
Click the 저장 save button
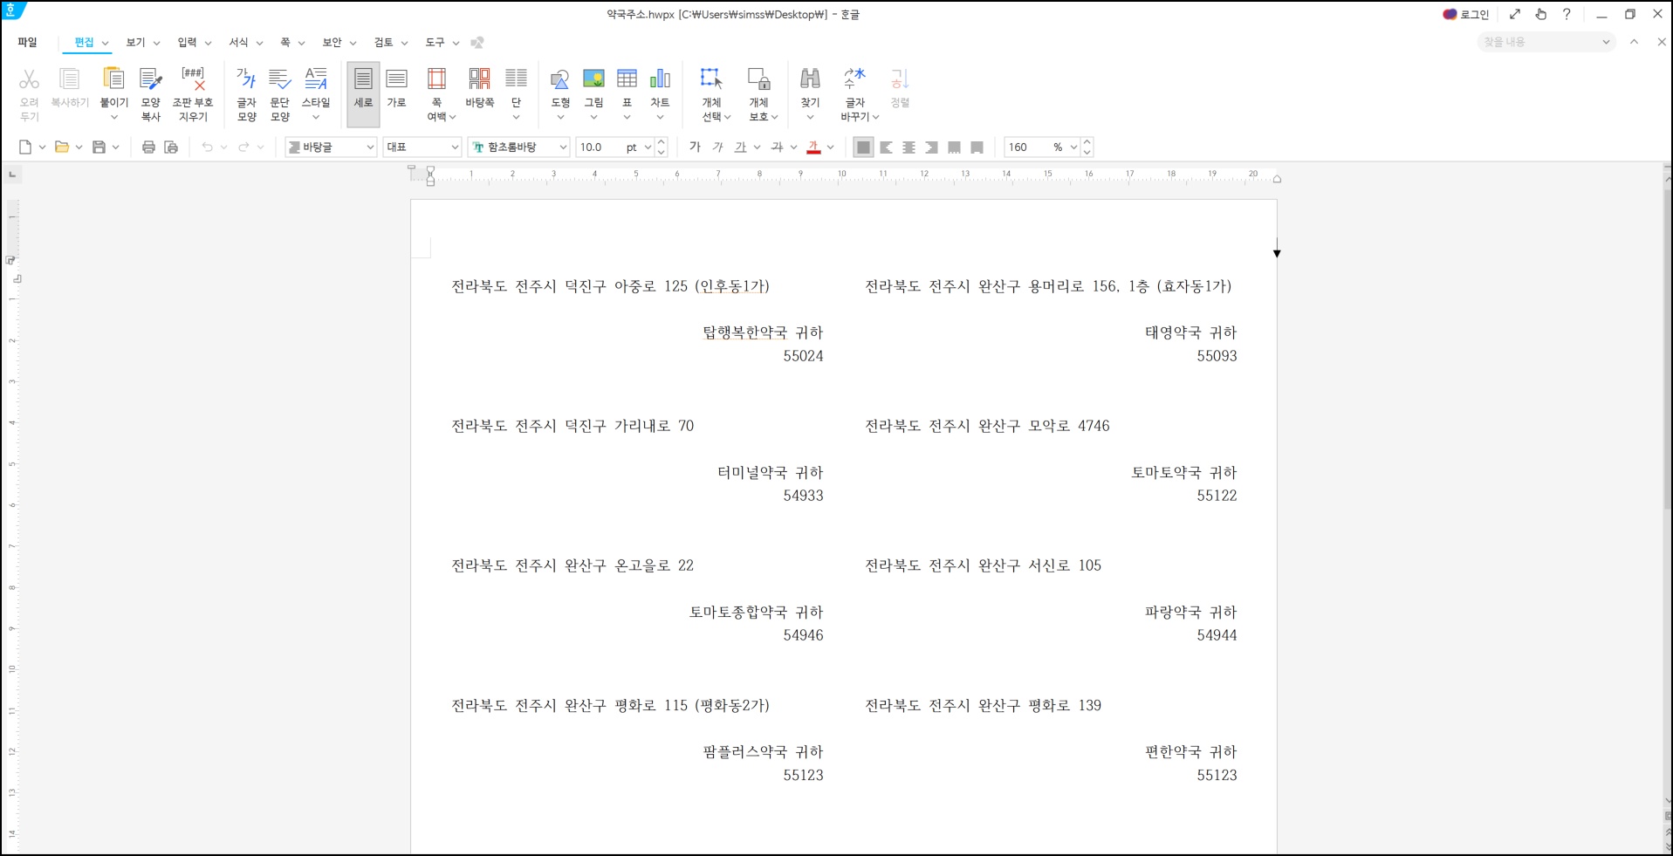tap(98, 147)
